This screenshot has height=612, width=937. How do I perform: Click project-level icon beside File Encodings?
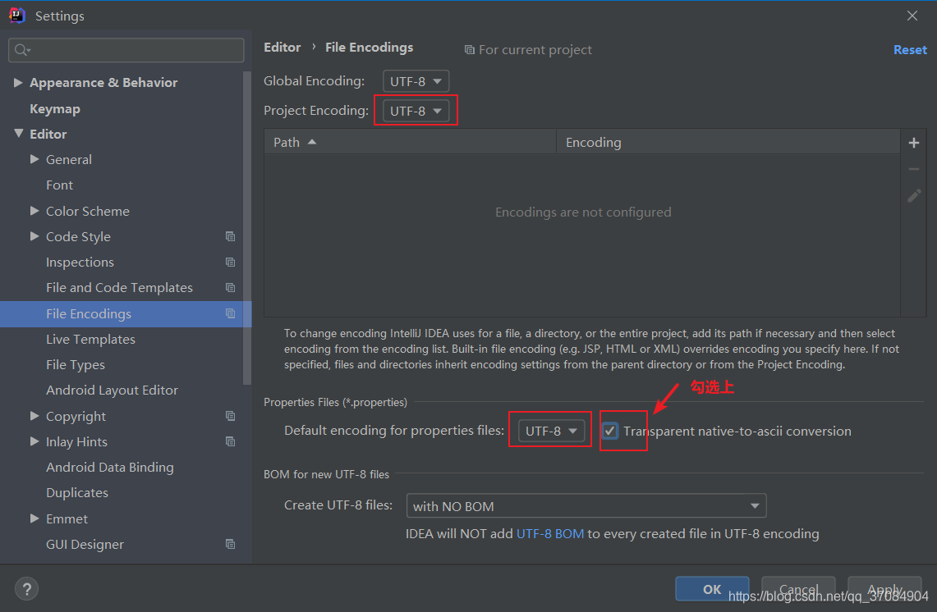[x=230, y=313]
